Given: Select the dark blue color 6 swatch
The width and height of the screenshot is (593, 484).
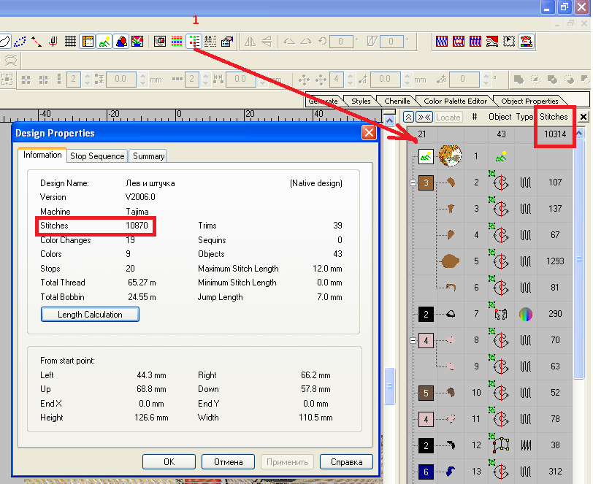Looking at the screenshot, I should tap(427, 472).
